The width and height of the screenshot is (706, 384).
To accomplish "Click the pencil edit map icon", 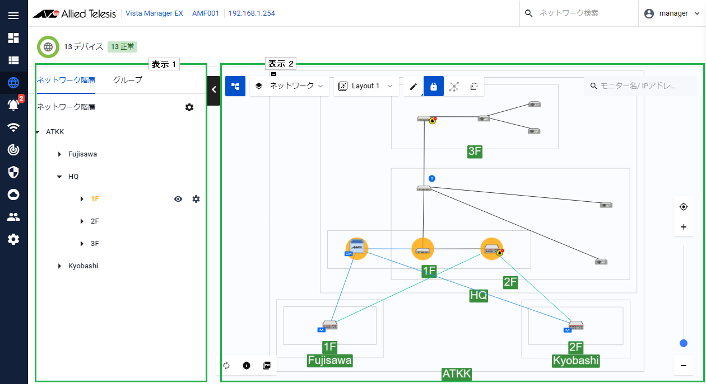I will 414,87.
